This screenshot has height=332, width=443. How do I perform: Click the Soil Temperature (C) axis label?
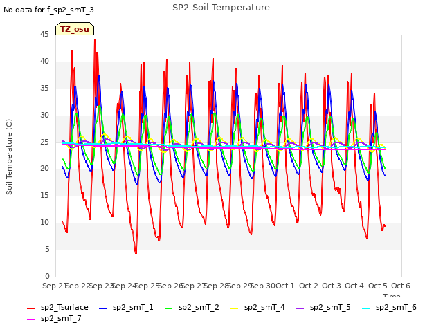(x=9, y=157)
